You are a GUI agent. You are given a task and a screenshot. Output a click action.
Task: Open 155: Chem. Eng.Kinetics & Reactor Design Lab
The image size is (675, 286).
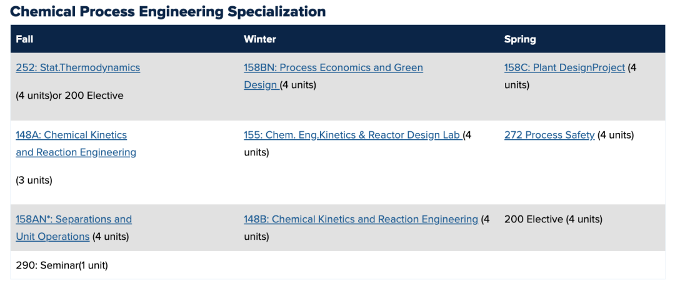[352, 135]
